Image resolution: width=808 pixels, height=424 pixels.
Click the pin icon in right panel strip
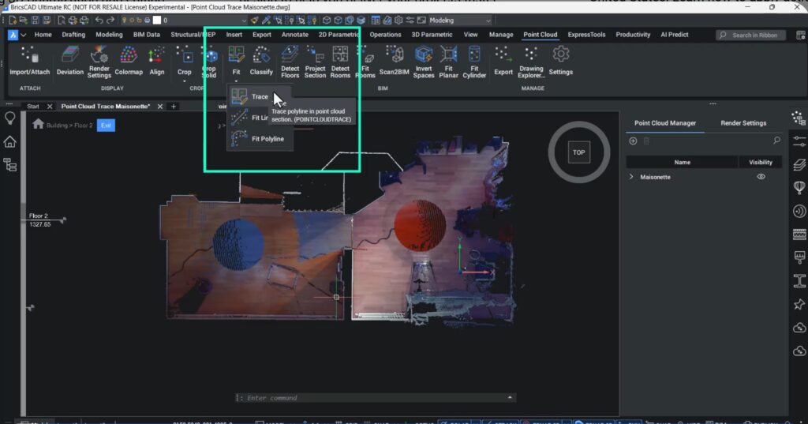(799, 304)
